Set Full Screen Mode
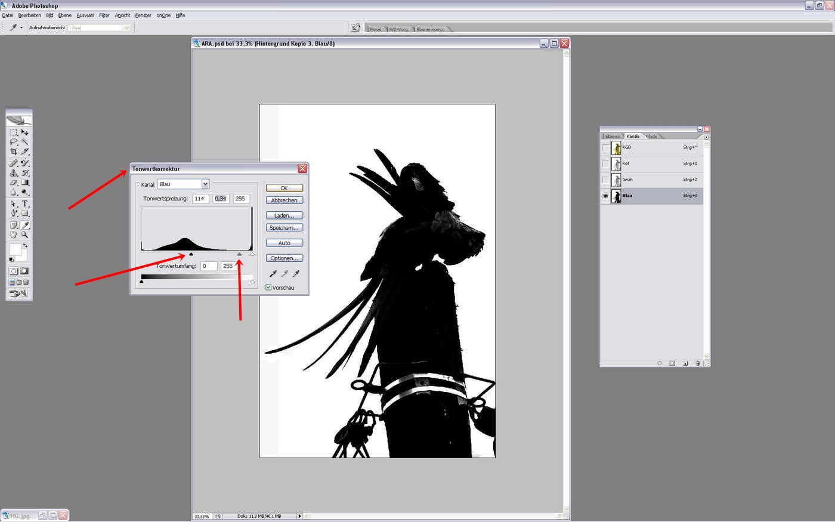Viewport: 835px width, 522px height. (26, 282)
